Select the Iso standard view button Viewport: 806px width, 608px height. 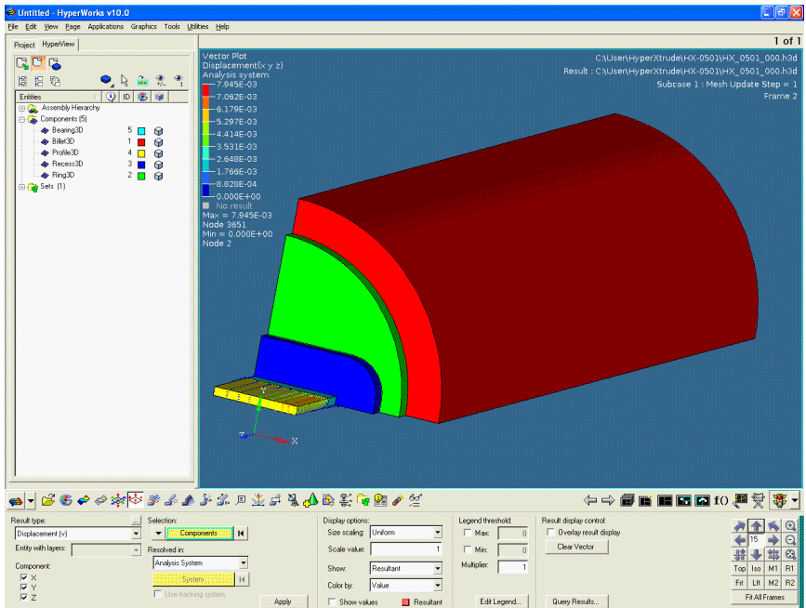756,568
